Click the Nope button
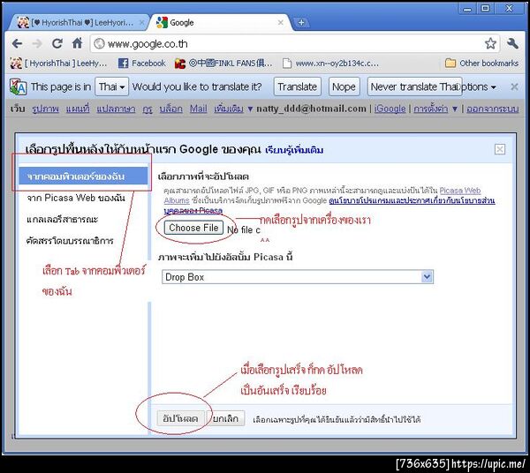The image size is (530, 473). 344,86
